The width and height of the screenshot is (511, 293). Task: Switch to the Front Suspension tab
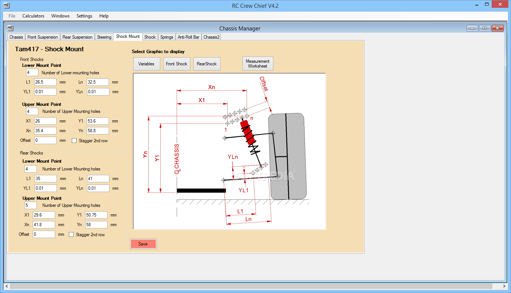click(43, 37)
